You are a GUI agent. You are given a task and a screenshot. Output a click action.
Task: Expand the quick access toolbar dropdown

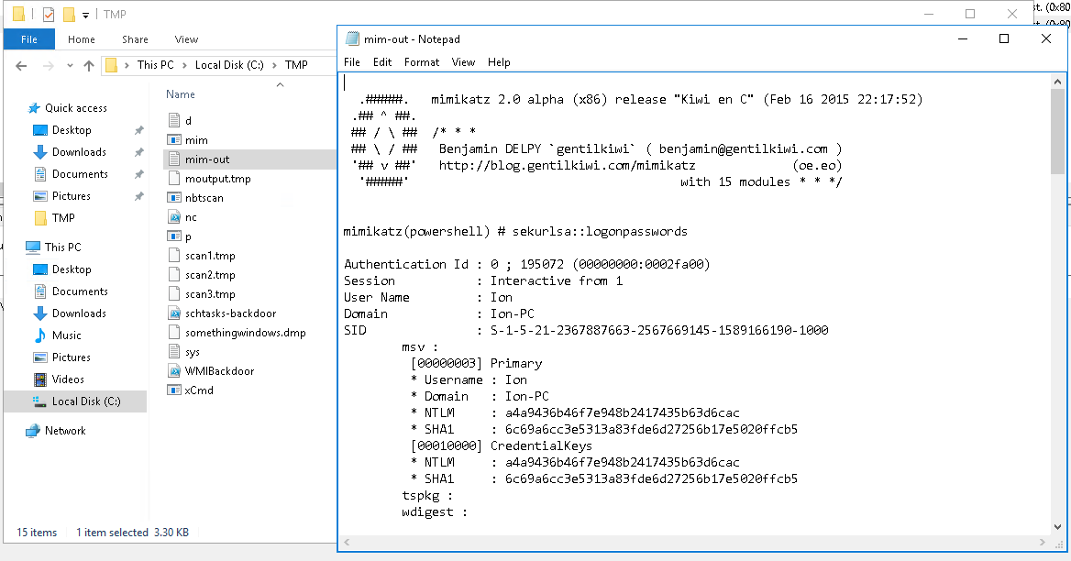click(85, 16)
